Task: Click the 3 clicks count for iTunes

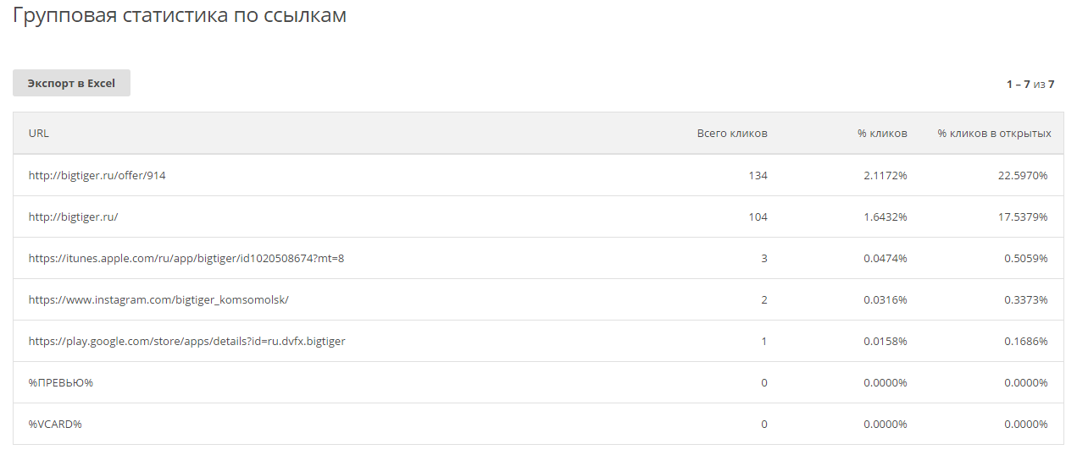Action: (x=763, y=259)
